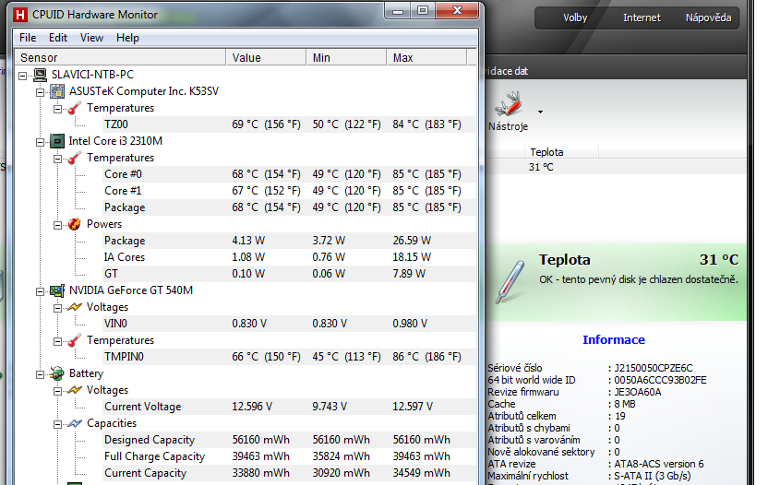Image resolution: width=768 pixels, height=485 pixels.
Task: Collapse the Powers node
Action: [x=58, y=225]
